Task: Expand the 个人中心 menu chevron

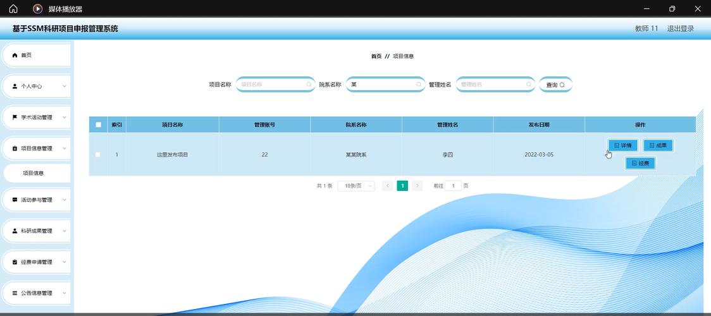Action: click(x=65, y=86)
